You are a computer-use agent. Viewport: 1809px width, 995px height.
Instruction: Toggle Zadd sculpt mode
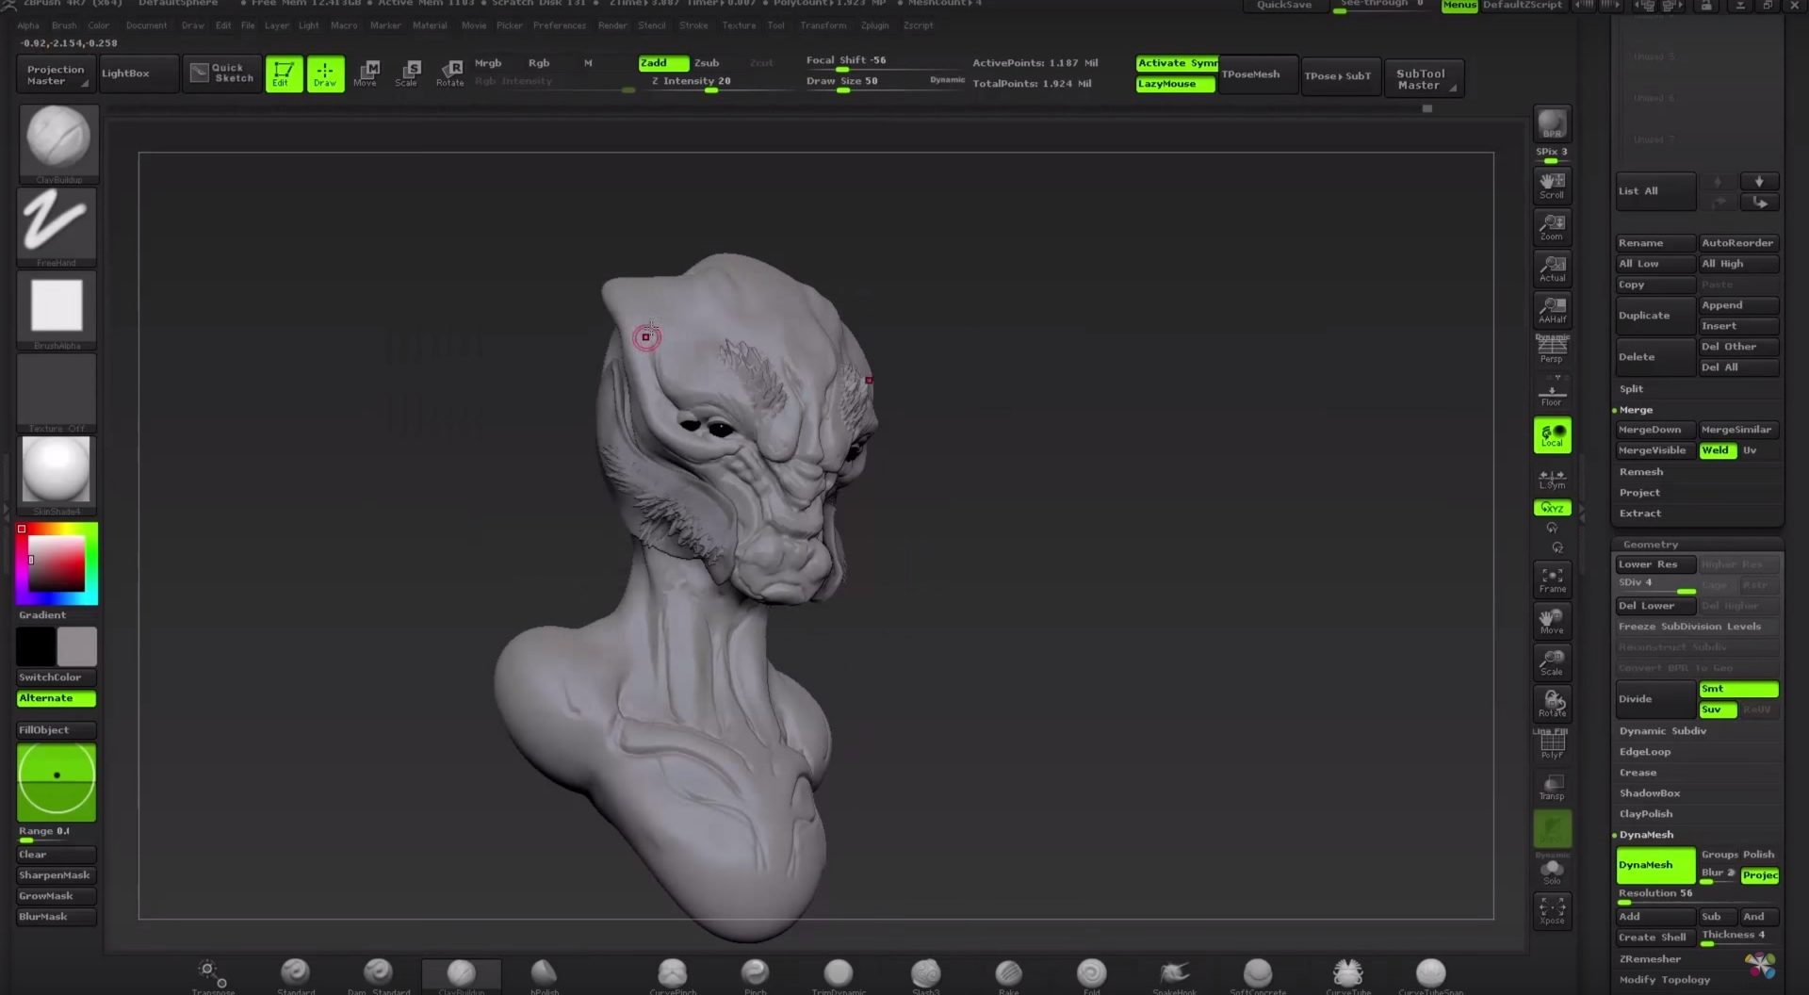663,63
